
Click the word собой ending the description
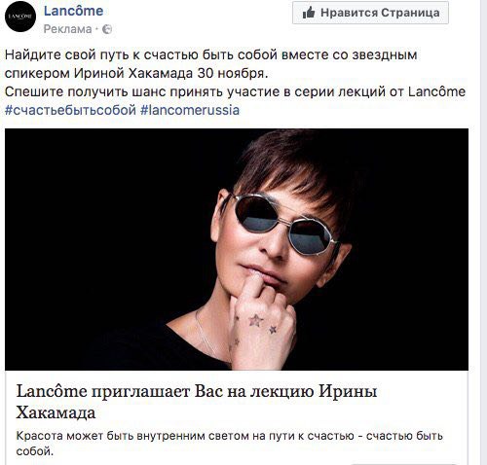[34, 451]
